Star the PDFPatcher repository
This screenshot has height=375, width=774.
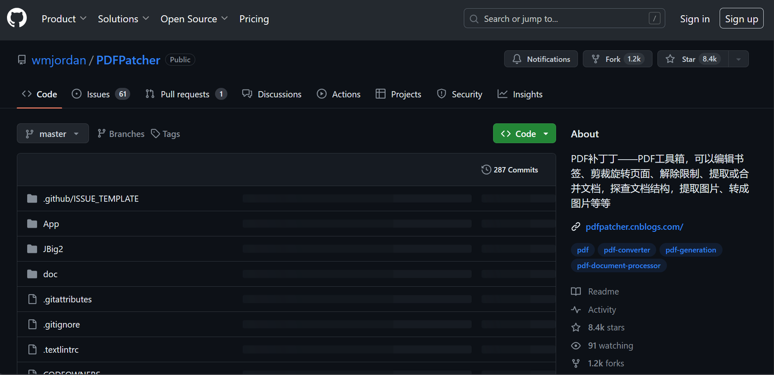tap(692, 59)
